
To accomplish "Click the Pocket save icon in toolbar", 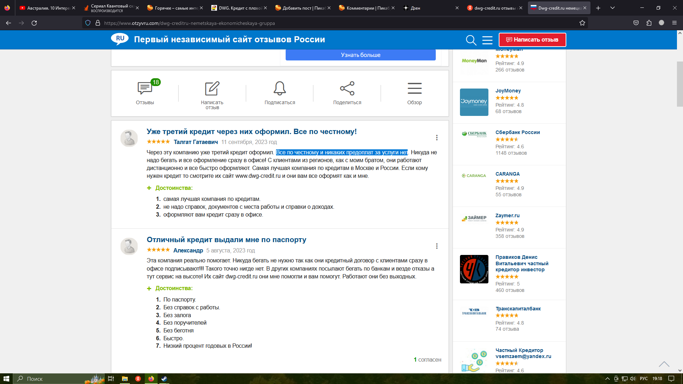I will [x=636, y=23].
